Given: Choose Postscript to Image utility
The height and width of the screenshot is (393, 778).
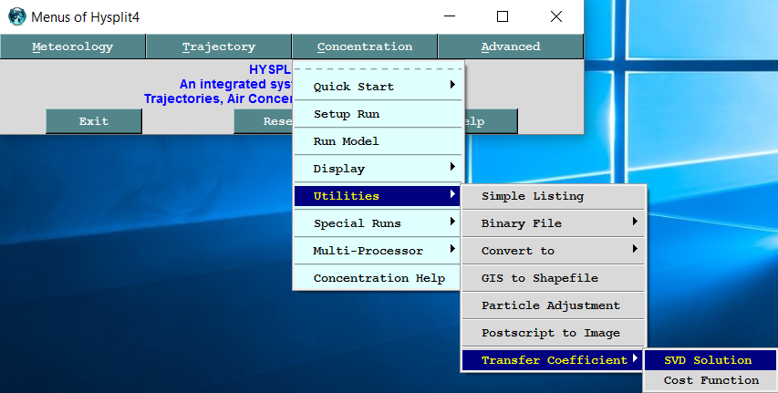Looking at the screenshot, I should [554, 333].
